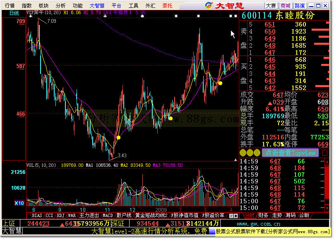
Task: Click the small triangle at the chart's bottom-right corner
Action: pyautogui.click(x=235, y=160)
